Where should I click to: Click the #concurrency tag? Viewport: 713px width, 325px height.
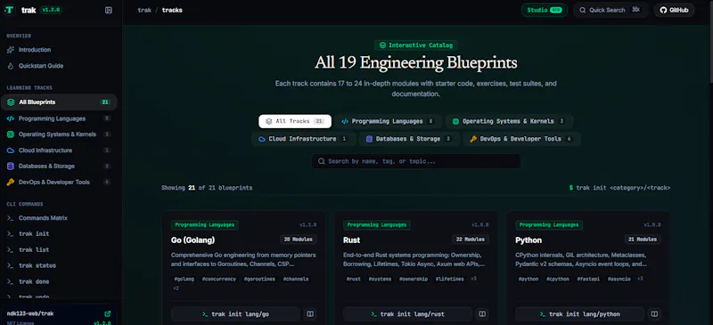click(219, 279)
